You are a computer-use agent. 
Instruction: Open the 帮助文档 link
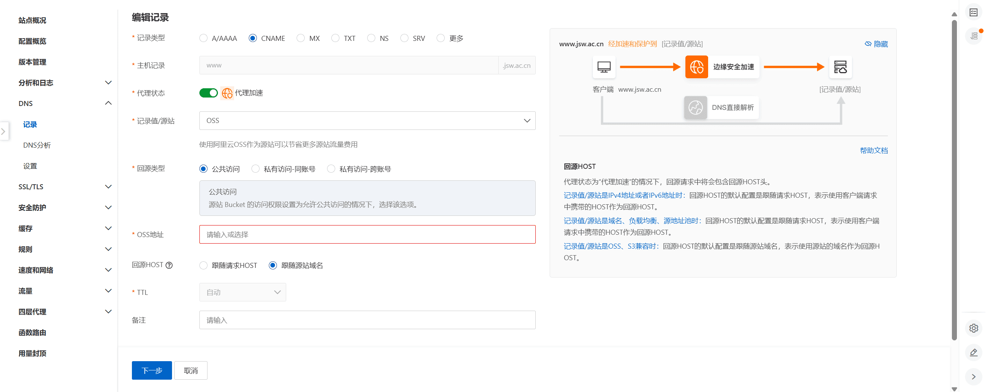coord(874,150)
